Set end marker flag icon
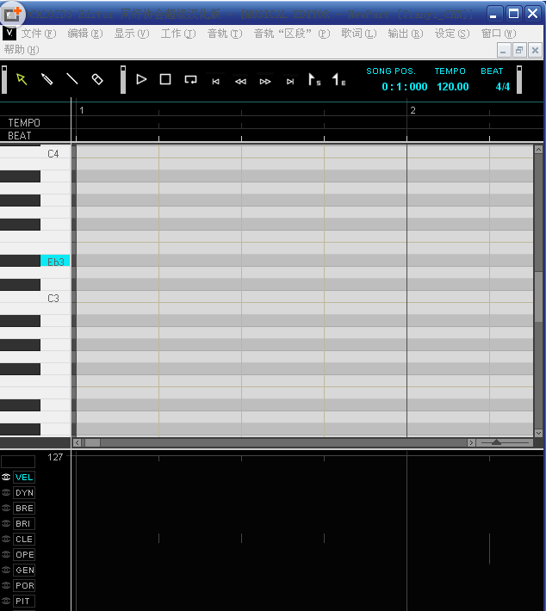The width and height of the screenshot is (546, 611). coord(339,80)
